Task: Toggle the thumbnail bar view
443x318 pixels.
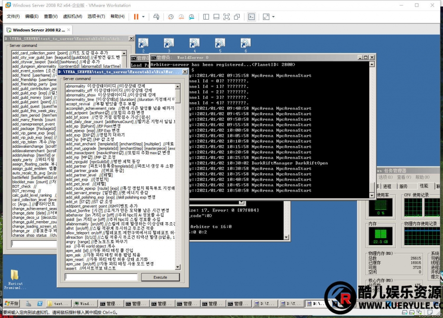Action: [x=216, y=17]
